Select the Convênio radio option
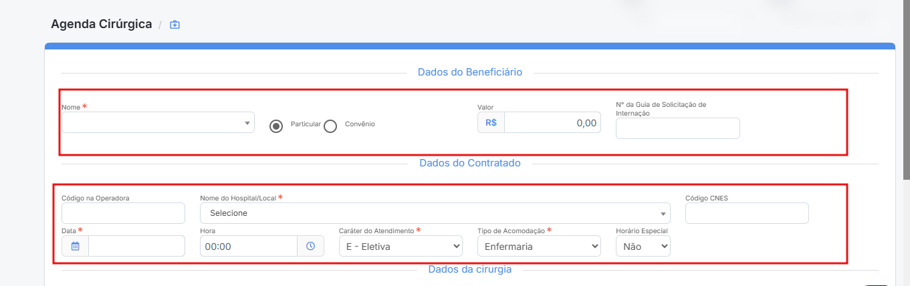The image size is (910, 286). 330,126
